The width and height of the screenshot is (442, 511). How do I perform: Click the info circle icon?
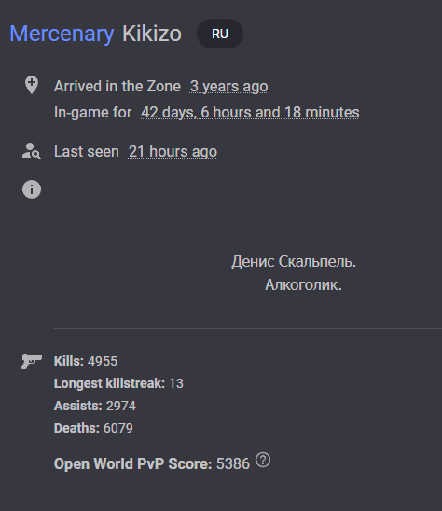[x=32, y=189]
